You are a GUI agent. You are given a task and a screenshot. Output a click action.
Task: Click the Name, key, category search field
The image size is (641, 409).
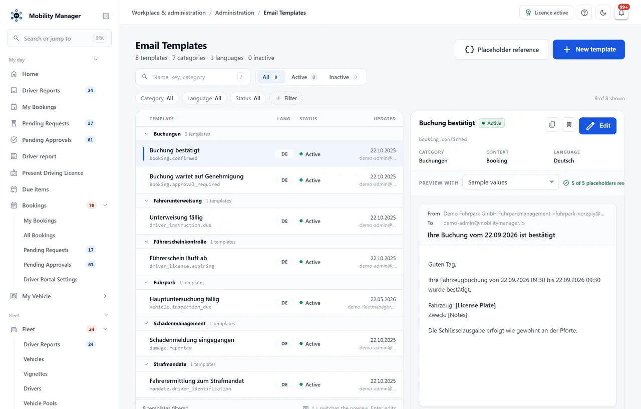[193, 77]
